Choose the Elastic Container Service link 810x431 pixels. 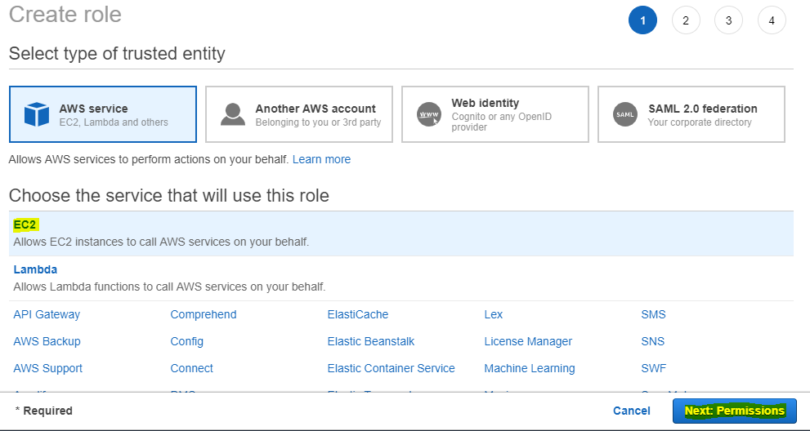[x=391, y=368]
